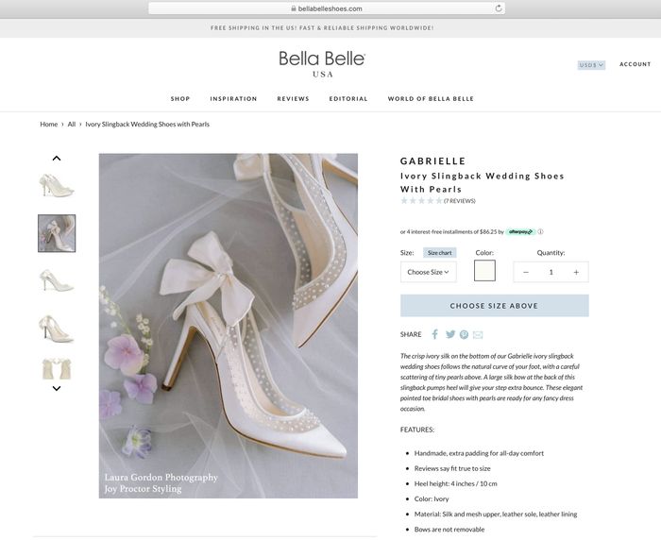This screenshot has width=661, height=540.
Task: Share product via email icon
Action: [x=478, y=334]
